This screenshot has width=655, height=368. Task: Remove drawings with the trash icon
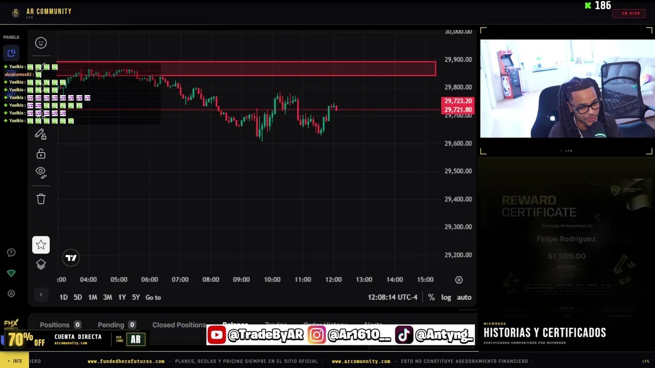pyautogui.click(x=41, y=199)
